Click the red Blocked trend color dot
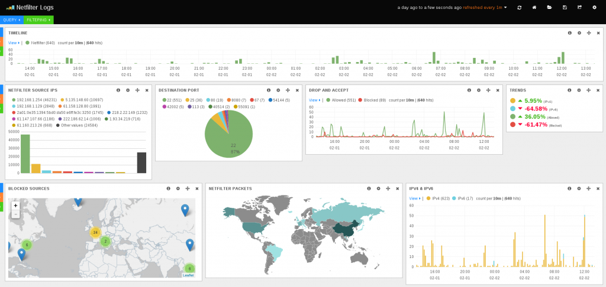The width and height of the screenshot is (606, 287). (512, 124)
